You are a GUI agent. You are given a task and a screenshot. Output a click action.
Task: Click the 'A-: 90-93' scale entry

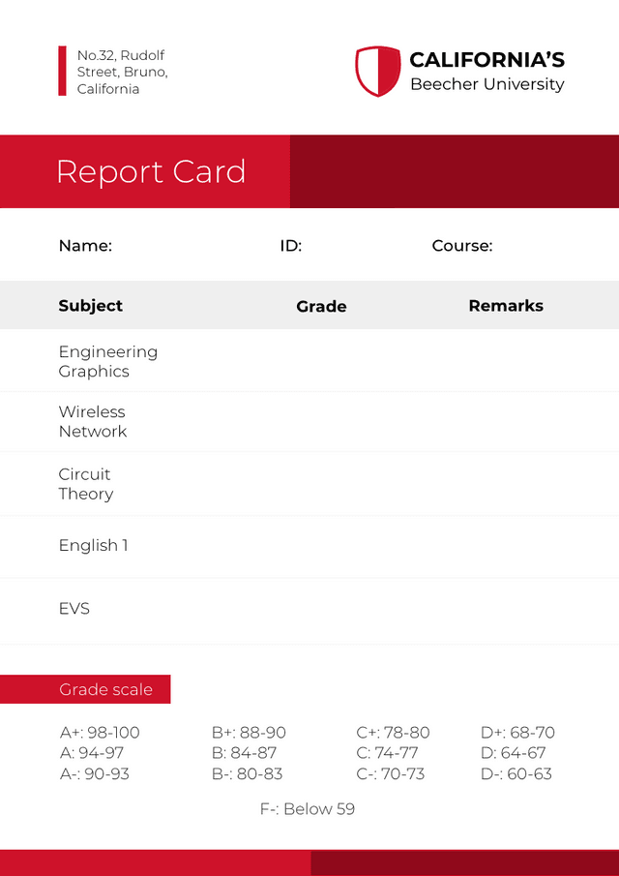(x=95, y=773)
